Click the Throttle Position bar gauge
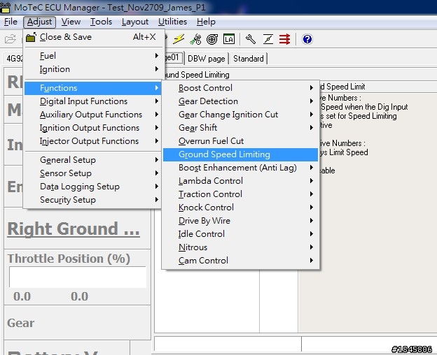Screen dimensions: 437x355 click(x=78, y=277)
